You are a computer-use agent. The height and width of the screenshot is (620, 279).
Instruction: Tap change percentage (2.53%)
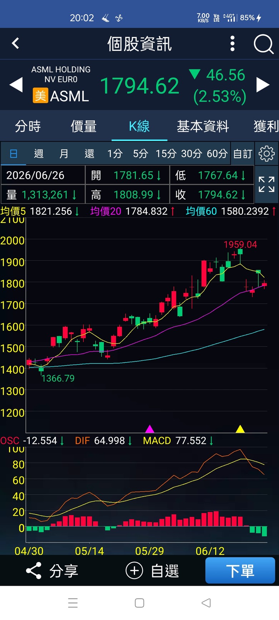click(220, 97)
